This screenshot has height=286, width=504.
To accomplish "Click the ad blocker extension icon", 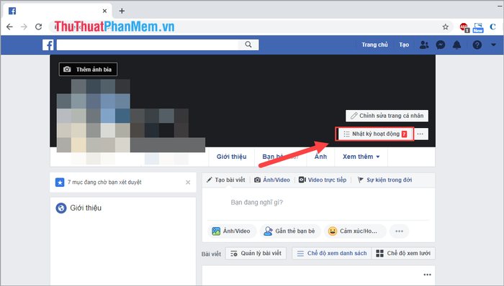I will [x=464, y=27].
